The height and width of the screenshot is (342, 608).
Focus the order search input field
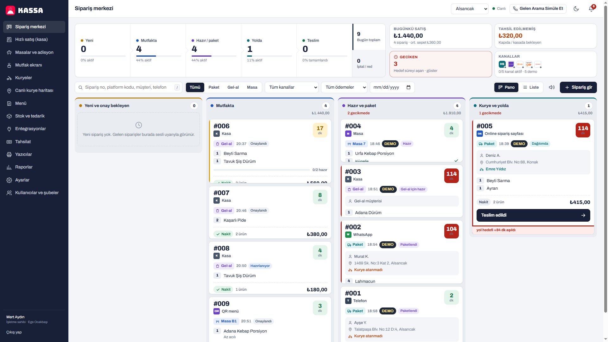click(129, 87)
